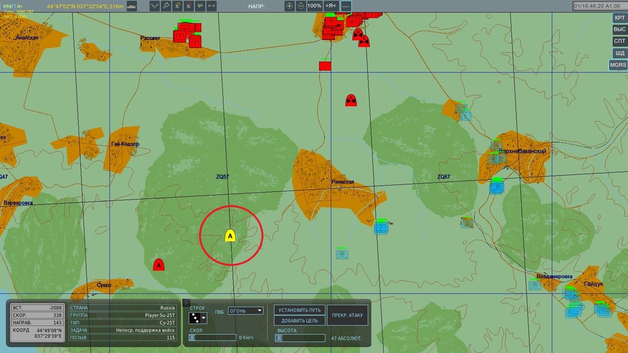Click the СТРАНА Russia field
Viewport: 628px width, 353px height.
click(122, 308)
